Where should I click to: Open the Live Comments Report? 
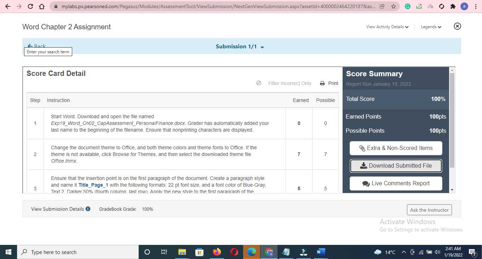[x=396, y=183]
